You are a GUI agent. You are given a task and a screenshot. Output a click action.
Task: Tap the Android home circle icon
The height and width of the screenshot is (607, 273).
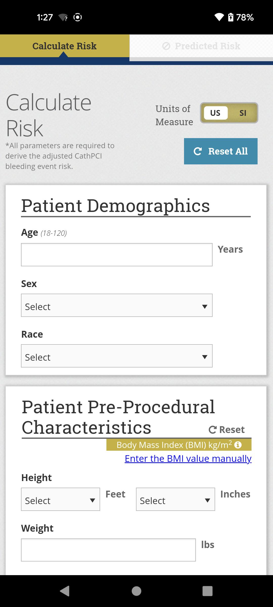pyautogui.click(x=136, y=591)
